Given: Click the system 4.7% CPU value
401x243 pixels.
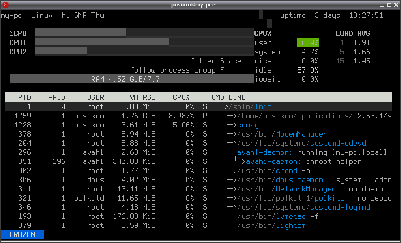Looking at the screenshot, I should 310,52.
